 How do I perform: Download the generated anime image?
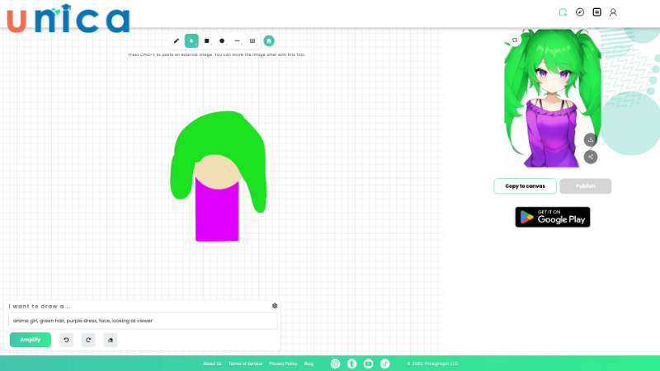pyautogui.click(x=591, y=139)
